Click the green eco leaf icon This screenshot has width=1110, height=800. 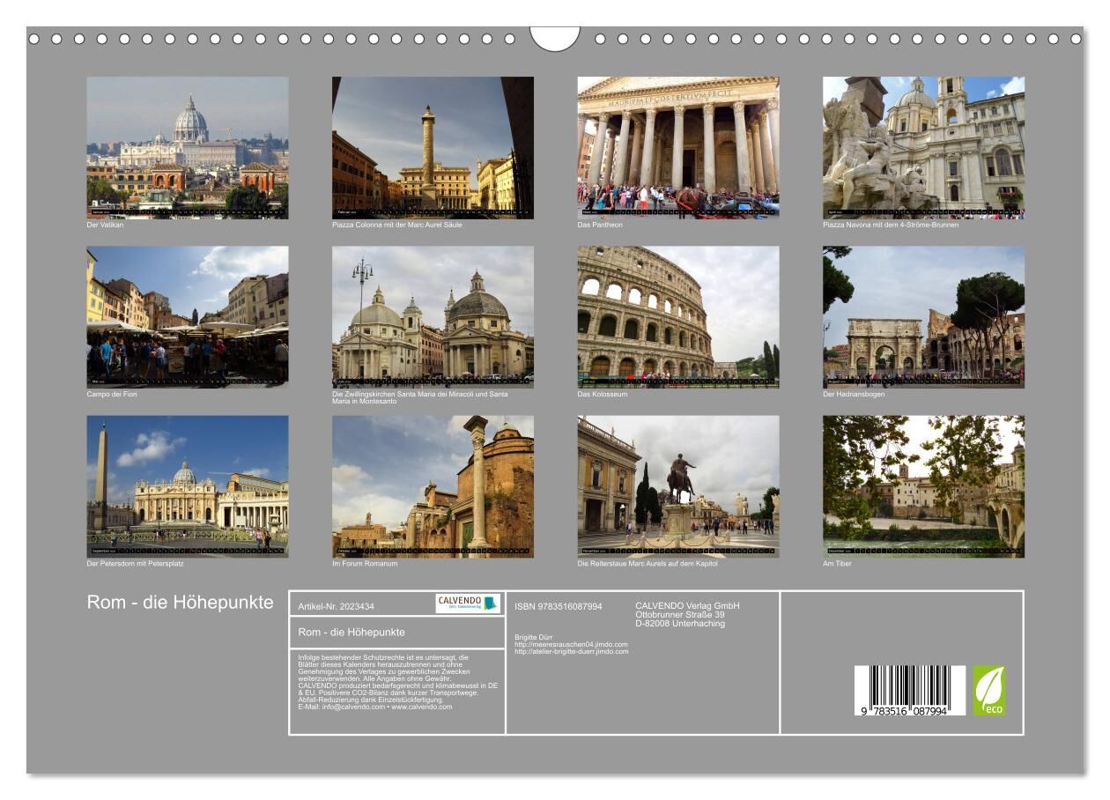point(988,690)
